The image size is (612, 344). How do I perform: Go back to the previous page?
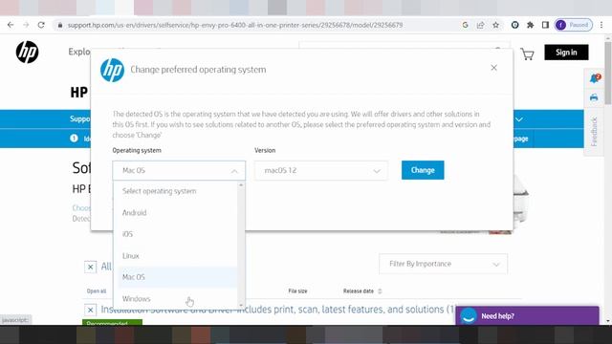(x=11, y=25)
